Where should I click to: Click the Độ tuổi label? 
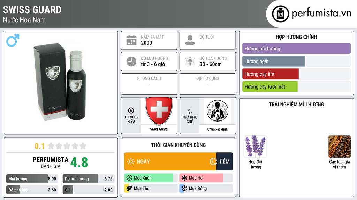click(x=207, y=37)
